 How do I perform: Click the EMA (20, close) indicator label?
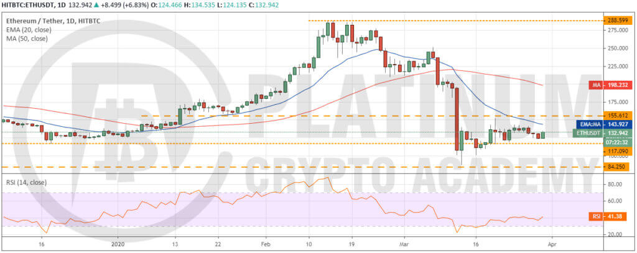click(29, 31)
